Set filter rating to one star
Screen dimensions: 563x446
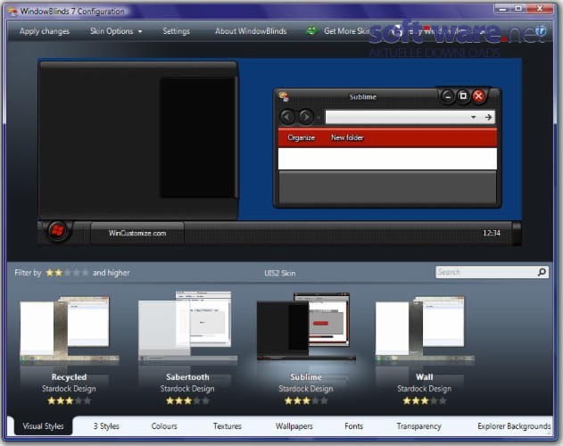(x=50, y=273)
